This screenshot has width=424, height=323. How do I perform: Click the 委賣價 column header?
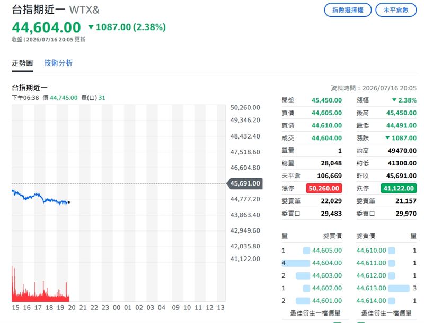(366, 236)
